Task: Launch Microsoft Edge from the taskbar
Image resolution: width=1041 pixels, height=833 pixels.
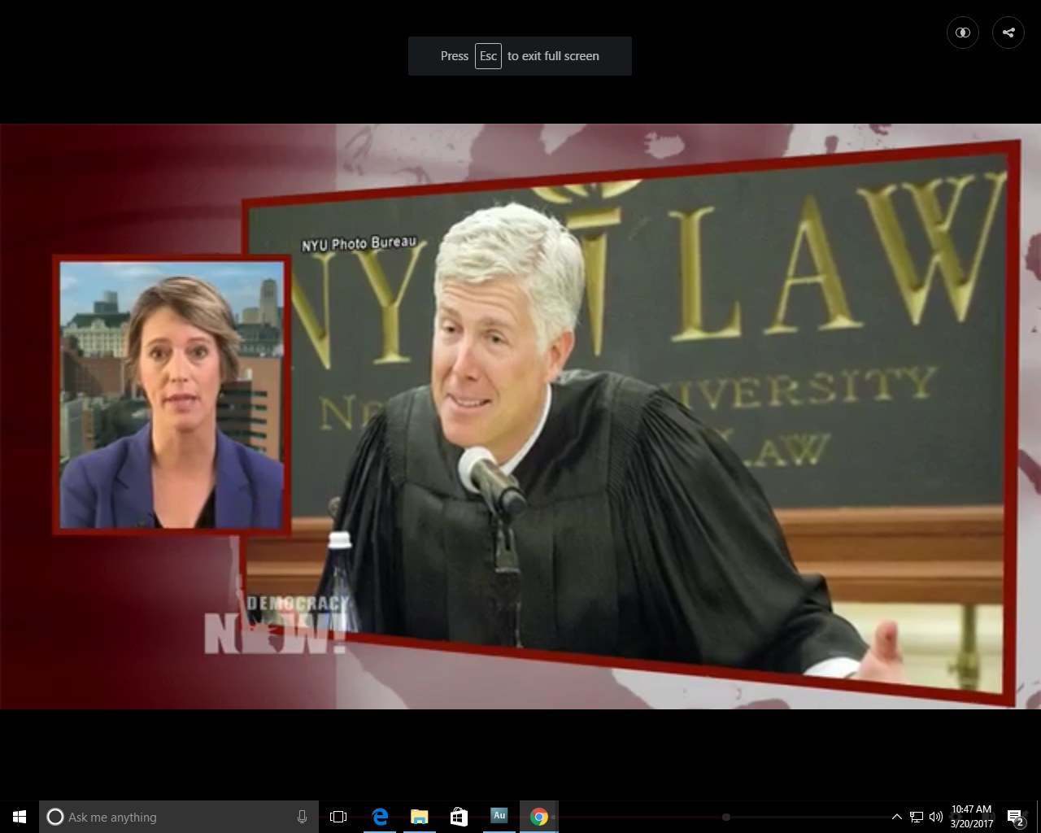Action: pos(380,817)
